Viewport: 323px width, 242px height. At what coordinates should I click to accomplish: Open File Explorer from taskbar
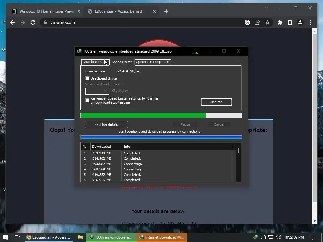tap(80, 237)
